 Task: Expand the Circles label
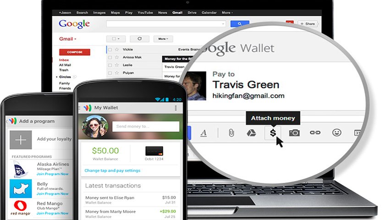coord(57,77)
